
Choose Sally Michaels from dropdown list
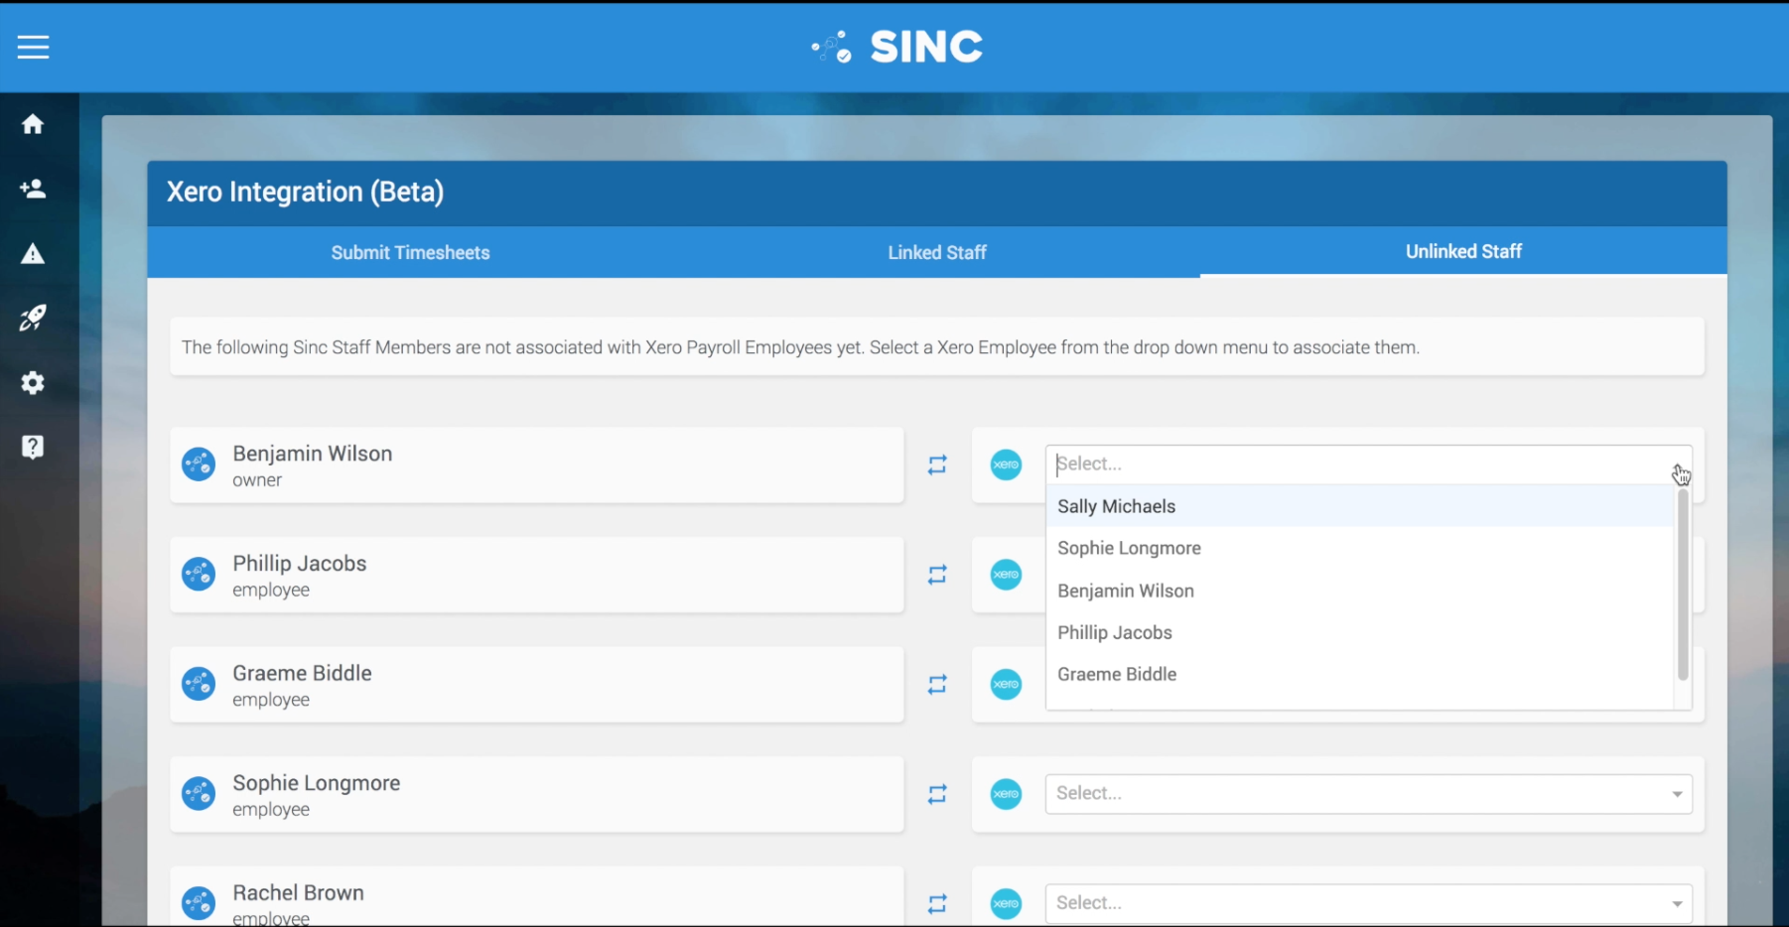pyautogui.click(x=1360, y=506)
